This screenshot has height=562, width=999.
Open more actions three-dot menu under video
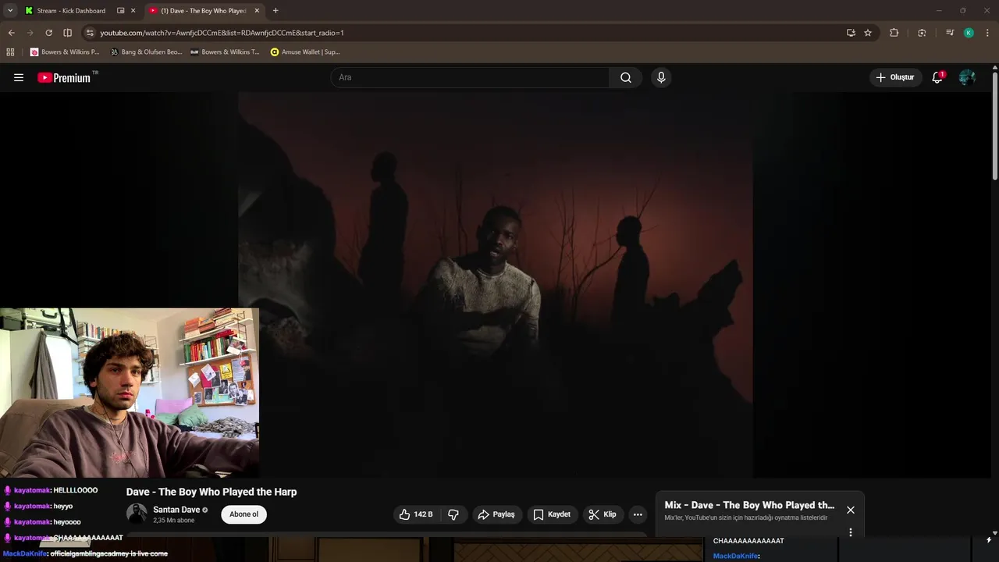pos(638,514)
